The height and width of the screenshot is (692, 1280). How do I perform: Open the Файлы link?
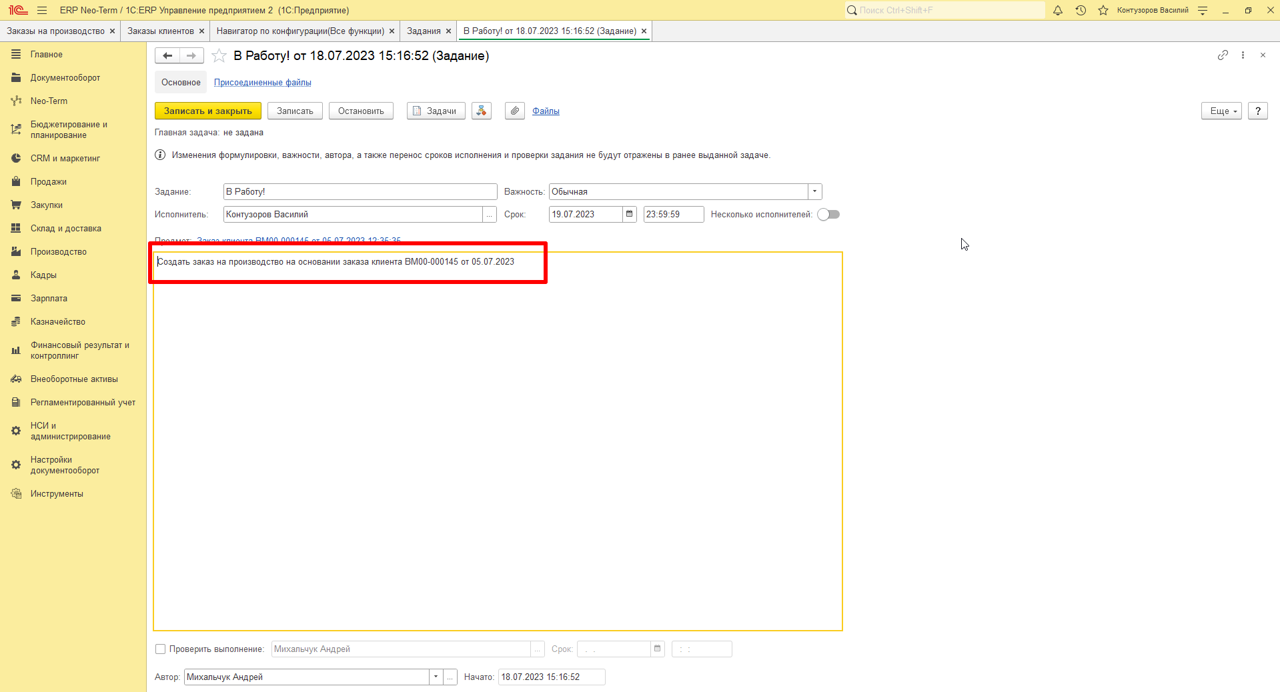546,111
